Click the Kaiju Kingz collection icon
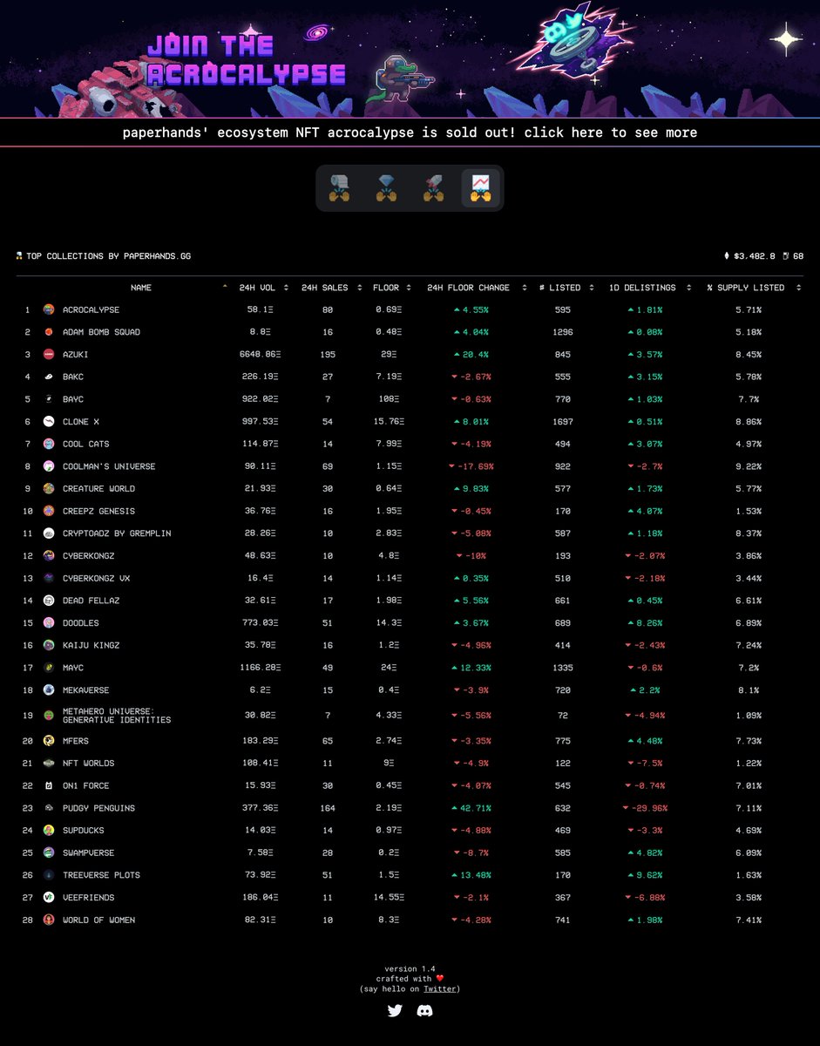The image size is (820, 1046). pyautogui.click(x=49, y=645)
